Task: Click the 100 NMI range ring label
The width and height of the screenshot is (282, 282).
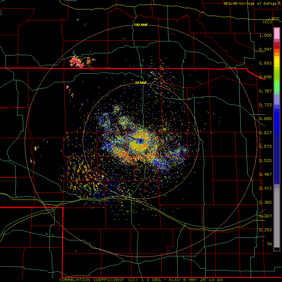Action: coord(141,25)
